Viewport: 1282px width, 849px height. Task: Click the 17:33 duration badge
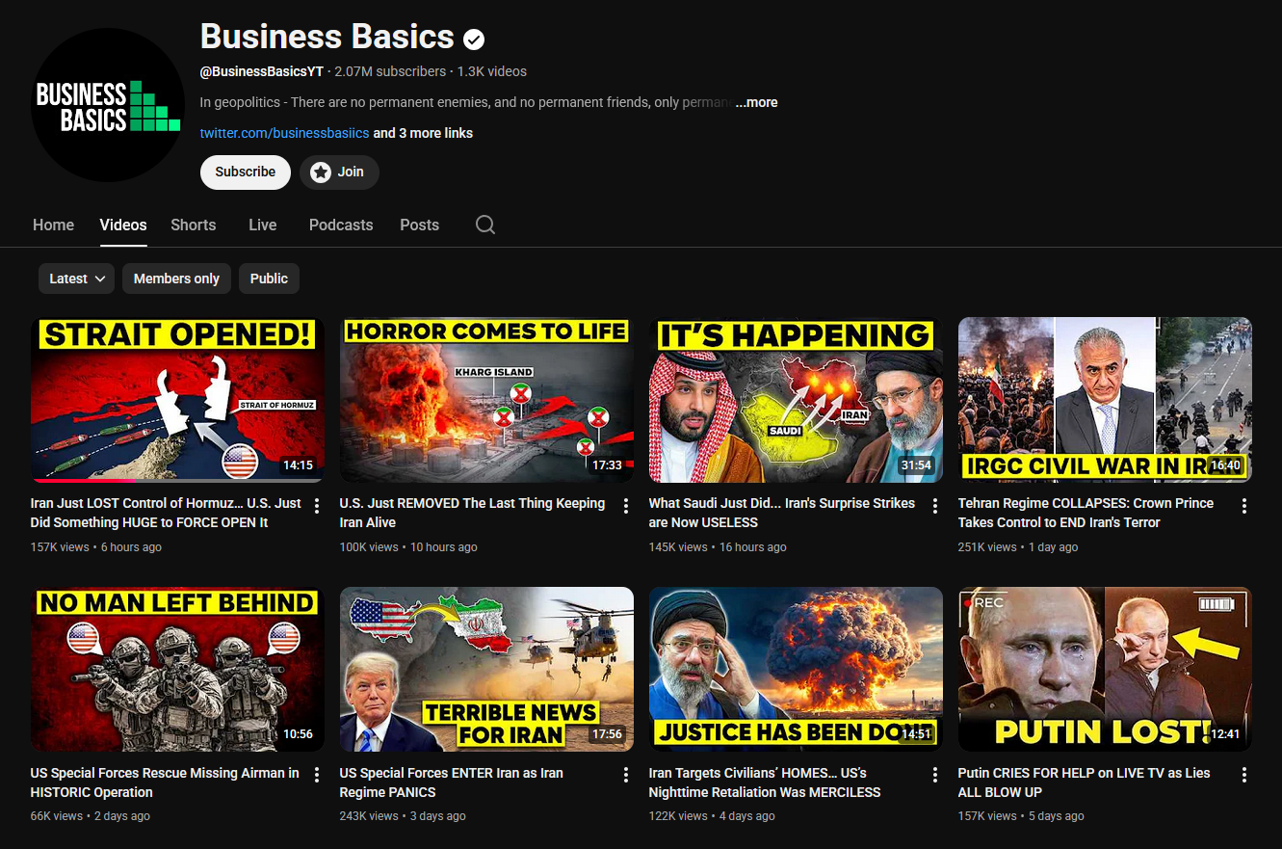point(607,465)
